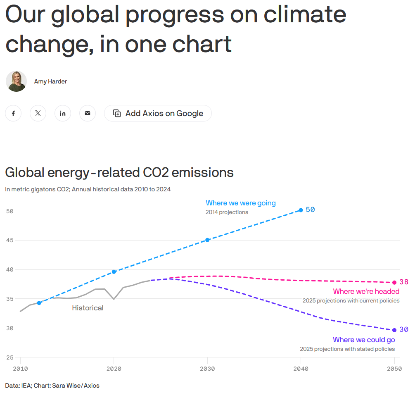Select the purple 2050 endpoint marked 30
The width and height of the screenshot is (415, 393).
click(x=394, y=330)
